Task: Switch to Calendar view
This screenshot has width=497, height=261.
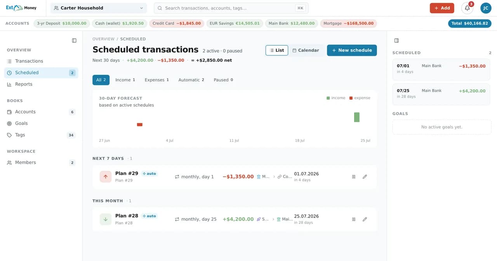Action: click(306, 50)
